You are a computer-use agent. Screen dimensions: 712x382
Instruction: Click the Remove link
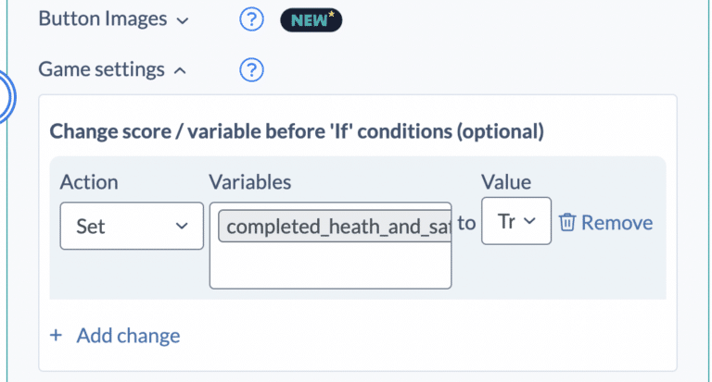tap(617, 223)
